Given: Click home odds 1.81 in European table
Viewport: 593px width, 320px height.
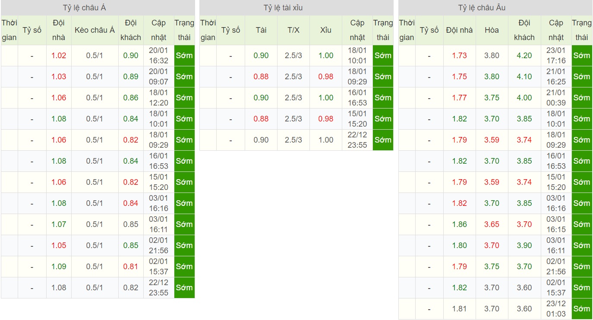Looking at the screenshot, I should point(460,309).
